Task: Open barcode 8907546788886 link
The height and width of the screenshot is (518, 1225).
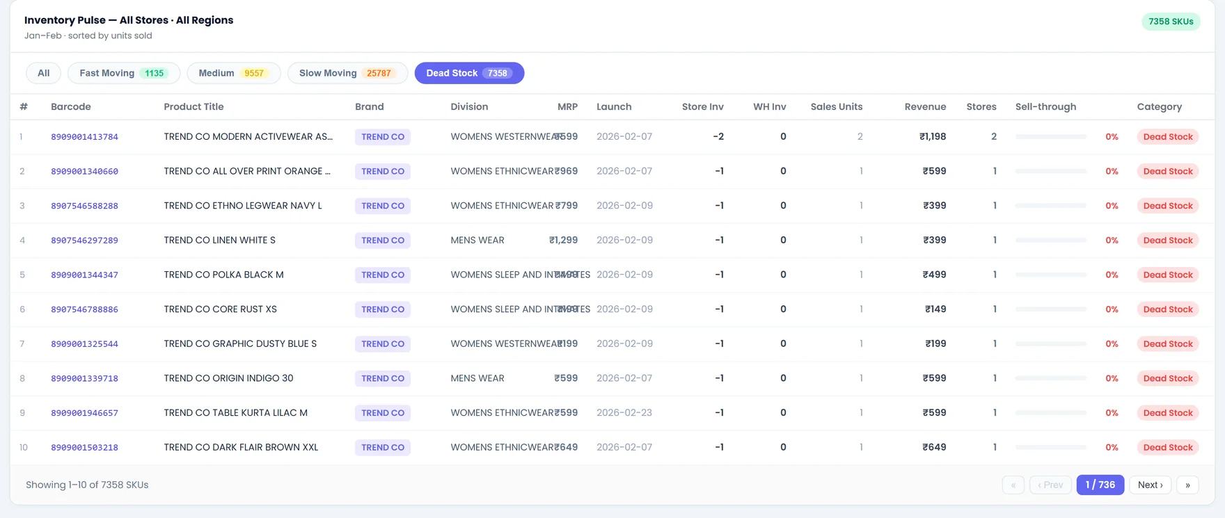Action: tap(84, 309)
